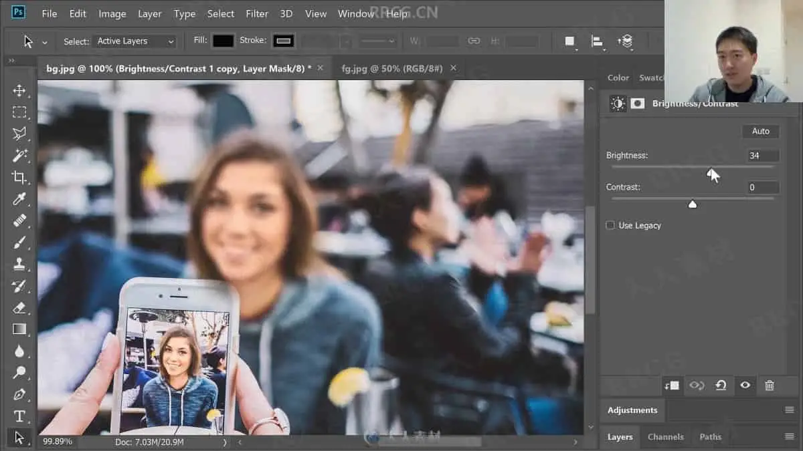Select the Move tool
This screenshot has height=451, width=803.
click(19, 91)
